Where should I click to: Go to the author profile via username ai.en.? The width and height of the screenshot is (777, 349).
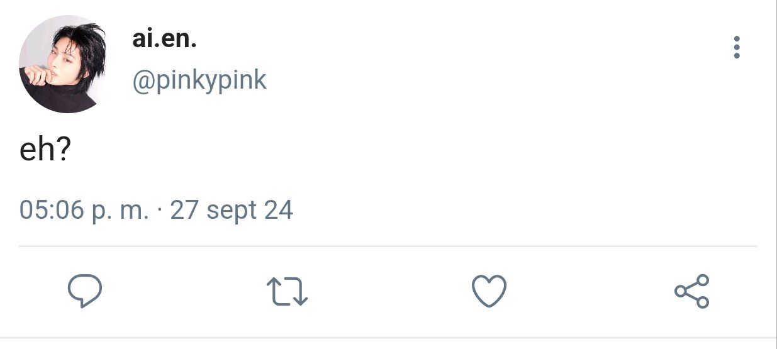(x=164, y=39)
